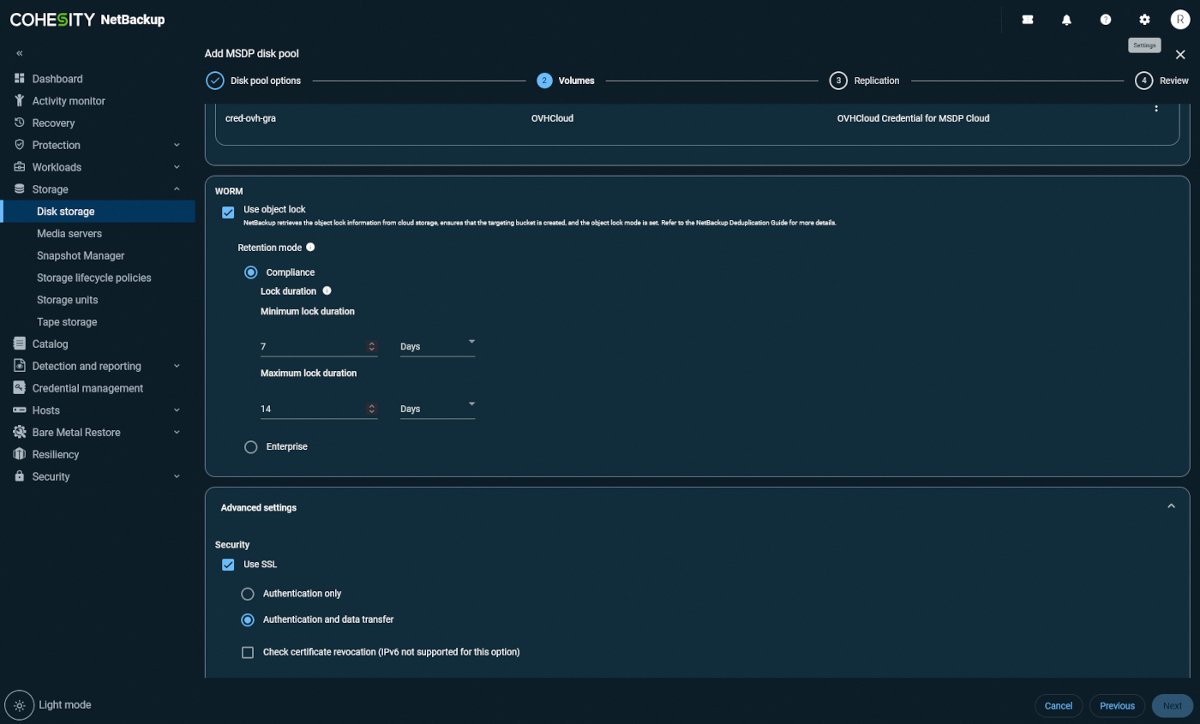Open the help question mark icon
Screen dimensions: 1200x724
tap(1106, 20)
